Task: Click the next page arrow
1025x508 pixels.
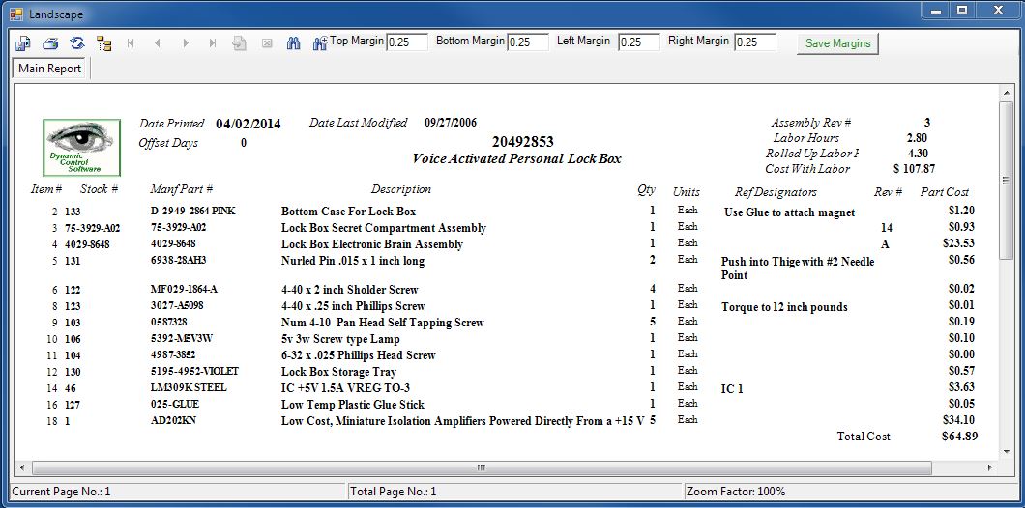Action: pyautogui.click(x=185, y=43)
